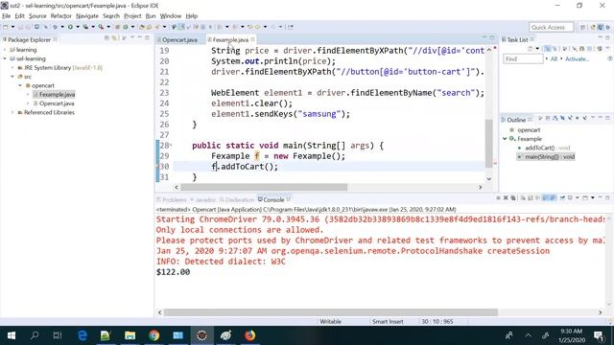
Task: Open Microsoft Edge from the taskbar
Action: pyautogui.click(x=83, y=335)
